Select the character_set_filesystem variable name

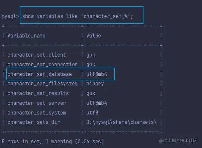tap(42, 84)
